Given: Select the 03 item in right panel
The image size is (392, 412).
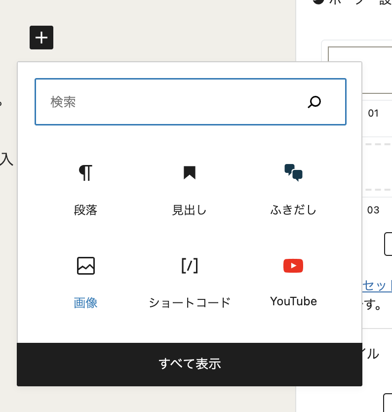Looking at the screenshot, I should click(373, 210).
